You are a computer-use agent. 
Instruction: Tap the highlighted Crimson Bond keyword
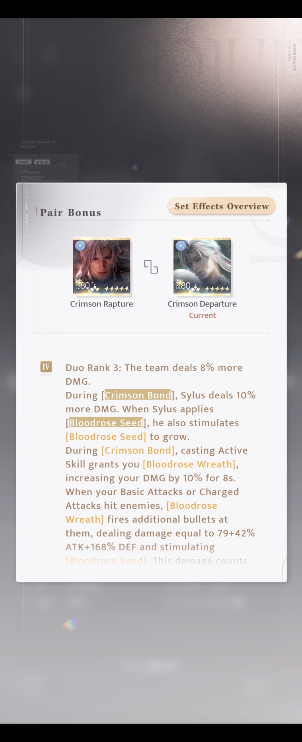[138, 395]
